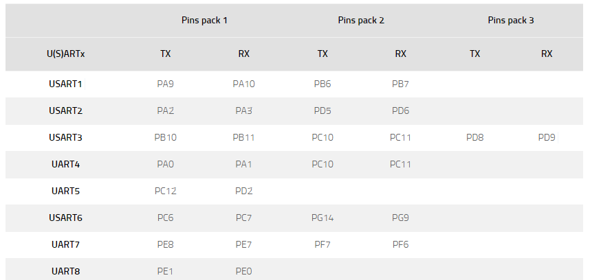Screen dimensions: 590x280
Task: Click the PA9 cell for USART1 TX
Action: click(x=165, y=84)
